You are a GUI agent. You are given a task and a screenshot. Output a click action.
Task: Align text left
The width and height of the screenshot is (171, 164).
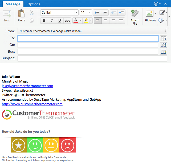coord(98,21)
